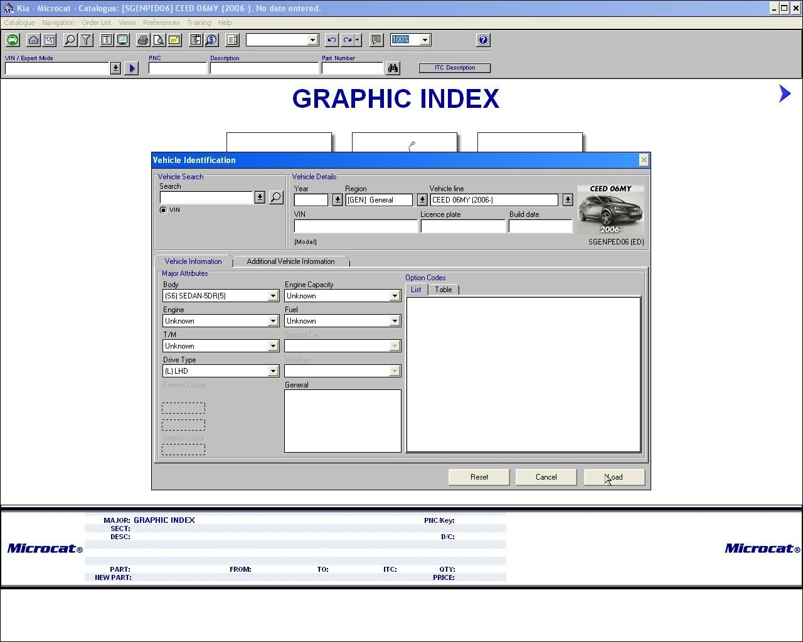The height and width of the screenshot is (642, 803).
Task: Close the Vehicle Identification dialog
Action: [x=644, y=160]
